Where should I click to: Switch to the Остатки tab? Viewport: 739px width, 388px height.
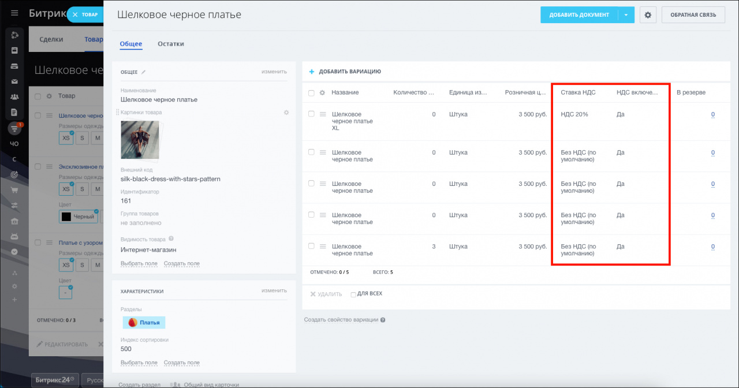click(x=170, y=44)
